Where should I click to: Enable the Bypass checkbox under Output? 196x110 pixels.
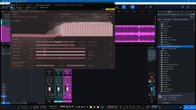(107, 17)
